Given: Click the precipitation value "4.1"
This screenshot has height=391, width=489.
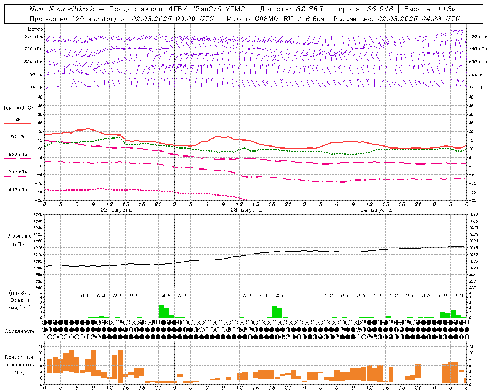Looking at the screenshot, I should (x=280, y=296).
